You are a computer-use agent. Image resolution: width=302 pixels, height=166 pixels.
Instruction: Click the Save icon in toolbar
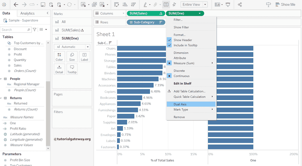point(43,5)
